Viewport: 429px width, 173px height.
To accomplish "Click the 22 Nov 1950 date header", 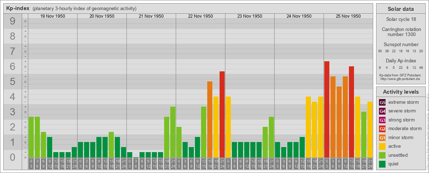I will pyautogui.click(x=200, y=16).
